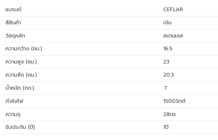Select the 16.5 width value
Image resolution: width=218 pixels, height=140 pixels.
click(x=168, y=49)
